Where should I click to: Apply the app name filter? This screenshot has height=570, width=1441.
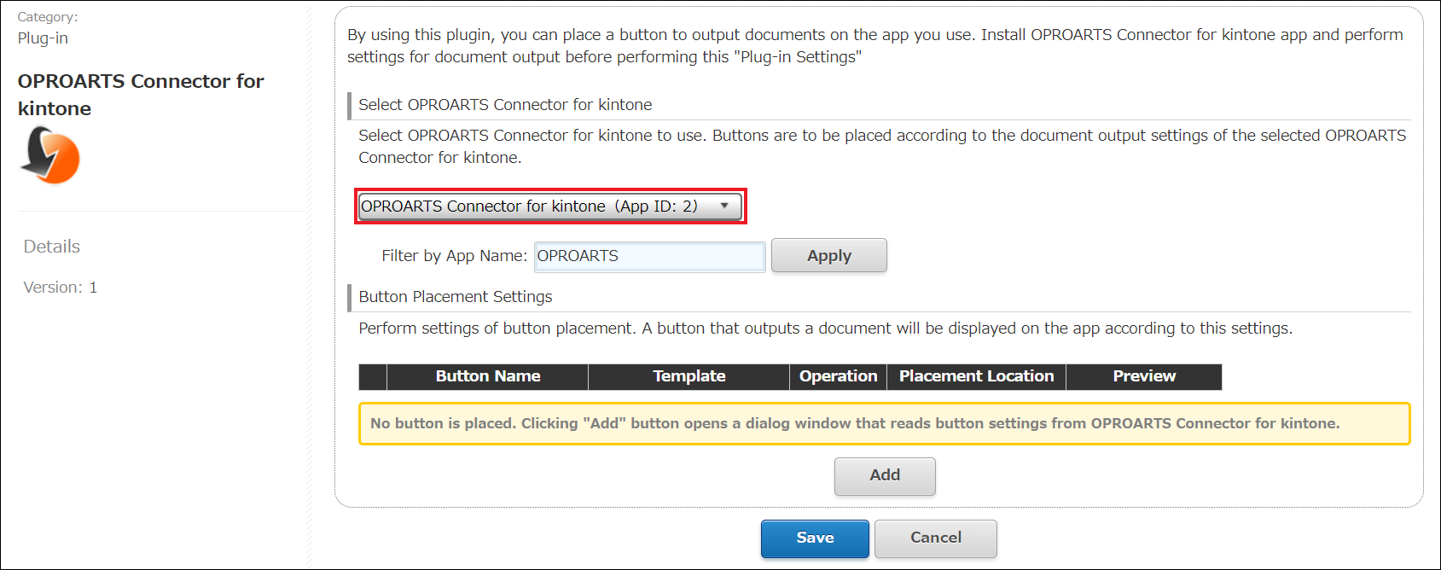click(828, 256)
